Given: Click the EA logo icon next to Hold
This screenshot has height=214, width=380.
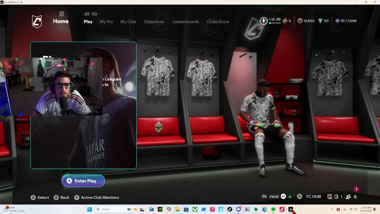Looking at the screenshot, I should click(x=284, y=196).
